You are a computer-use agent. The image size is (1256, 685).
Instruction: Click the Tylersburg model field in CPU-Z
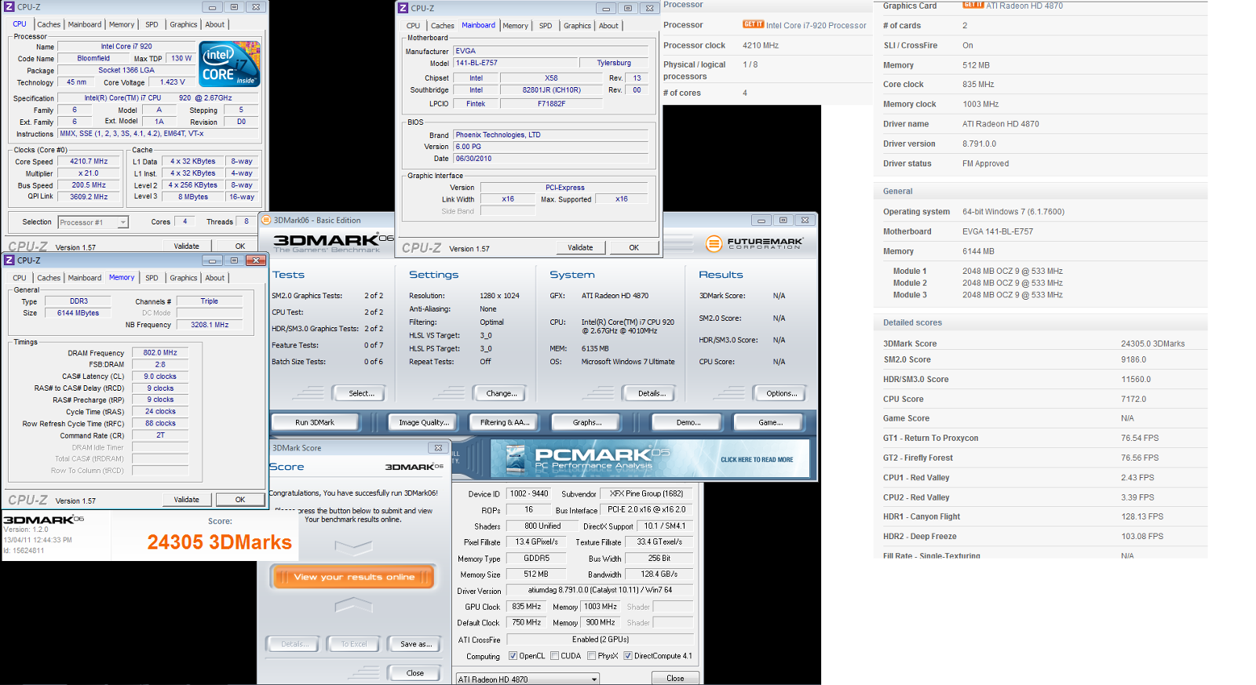[614, 63]
